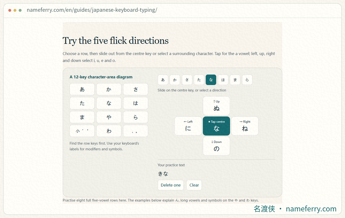Click the yellow window minimize dot

click(x=15, y=10)
